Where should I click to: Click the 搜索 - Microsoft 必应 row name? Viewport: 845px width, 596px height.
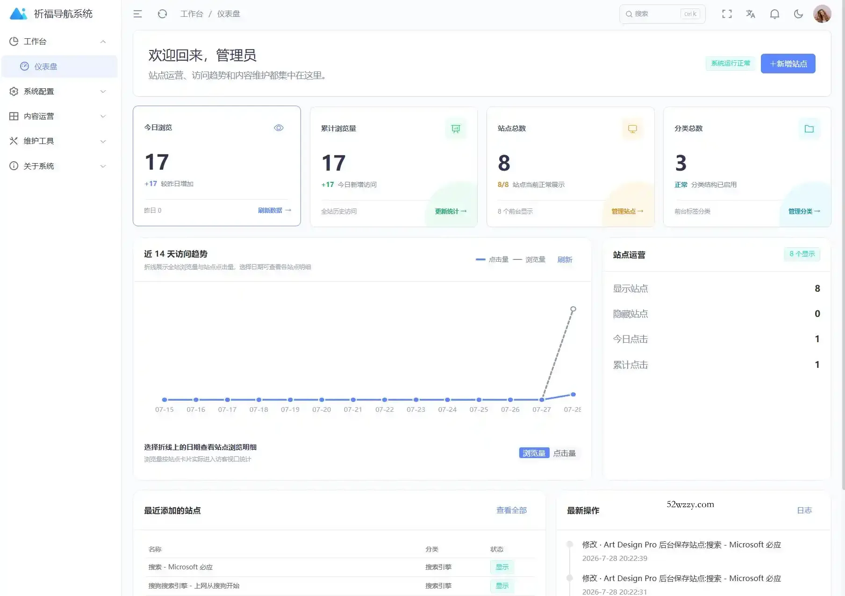180,567
